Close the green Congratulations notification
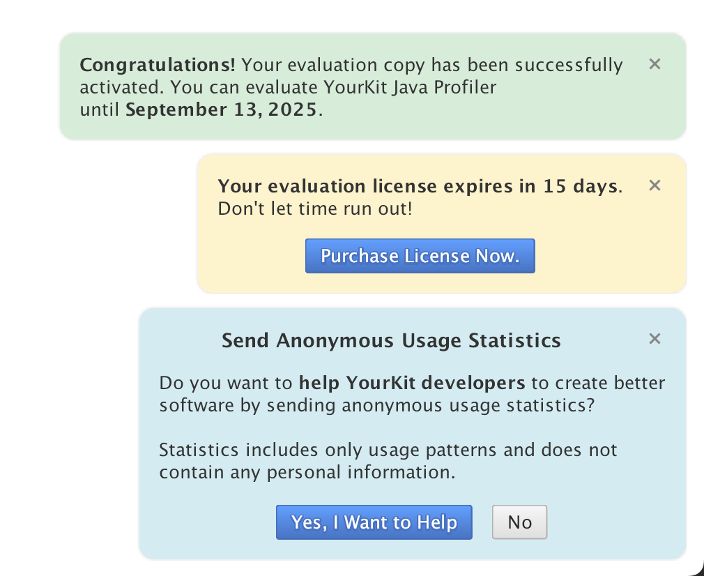 (x=655, y=64)
